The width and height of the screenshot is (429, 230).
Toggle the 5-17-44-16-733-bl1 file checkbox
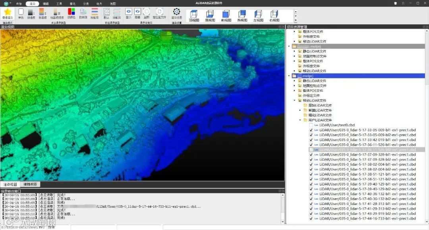coord(311,218)
